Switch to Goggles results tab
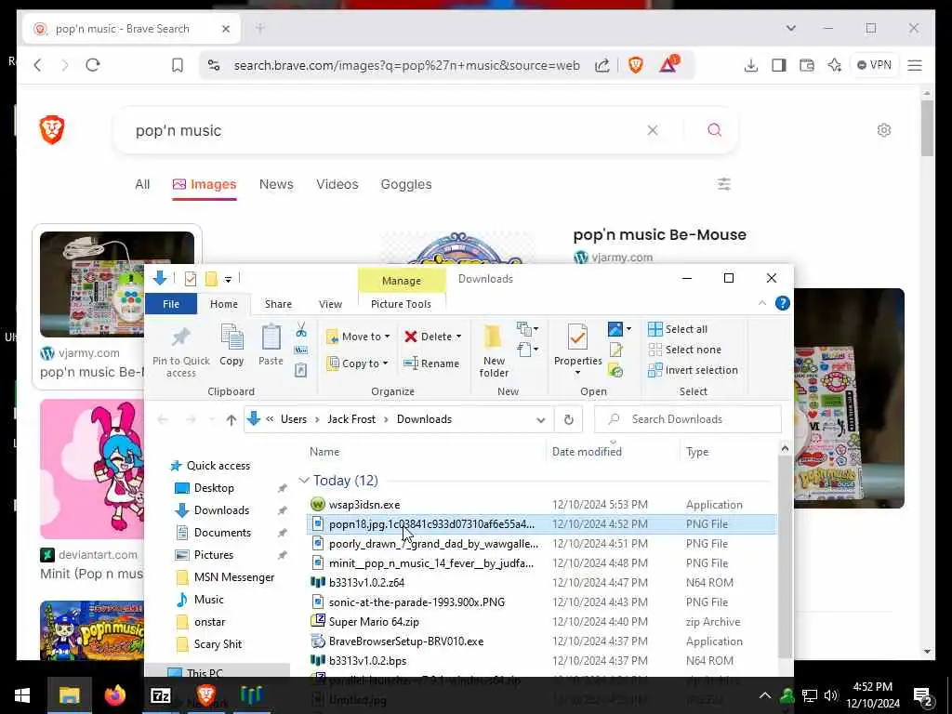This screenshot has width=952, height=714. 406,184
